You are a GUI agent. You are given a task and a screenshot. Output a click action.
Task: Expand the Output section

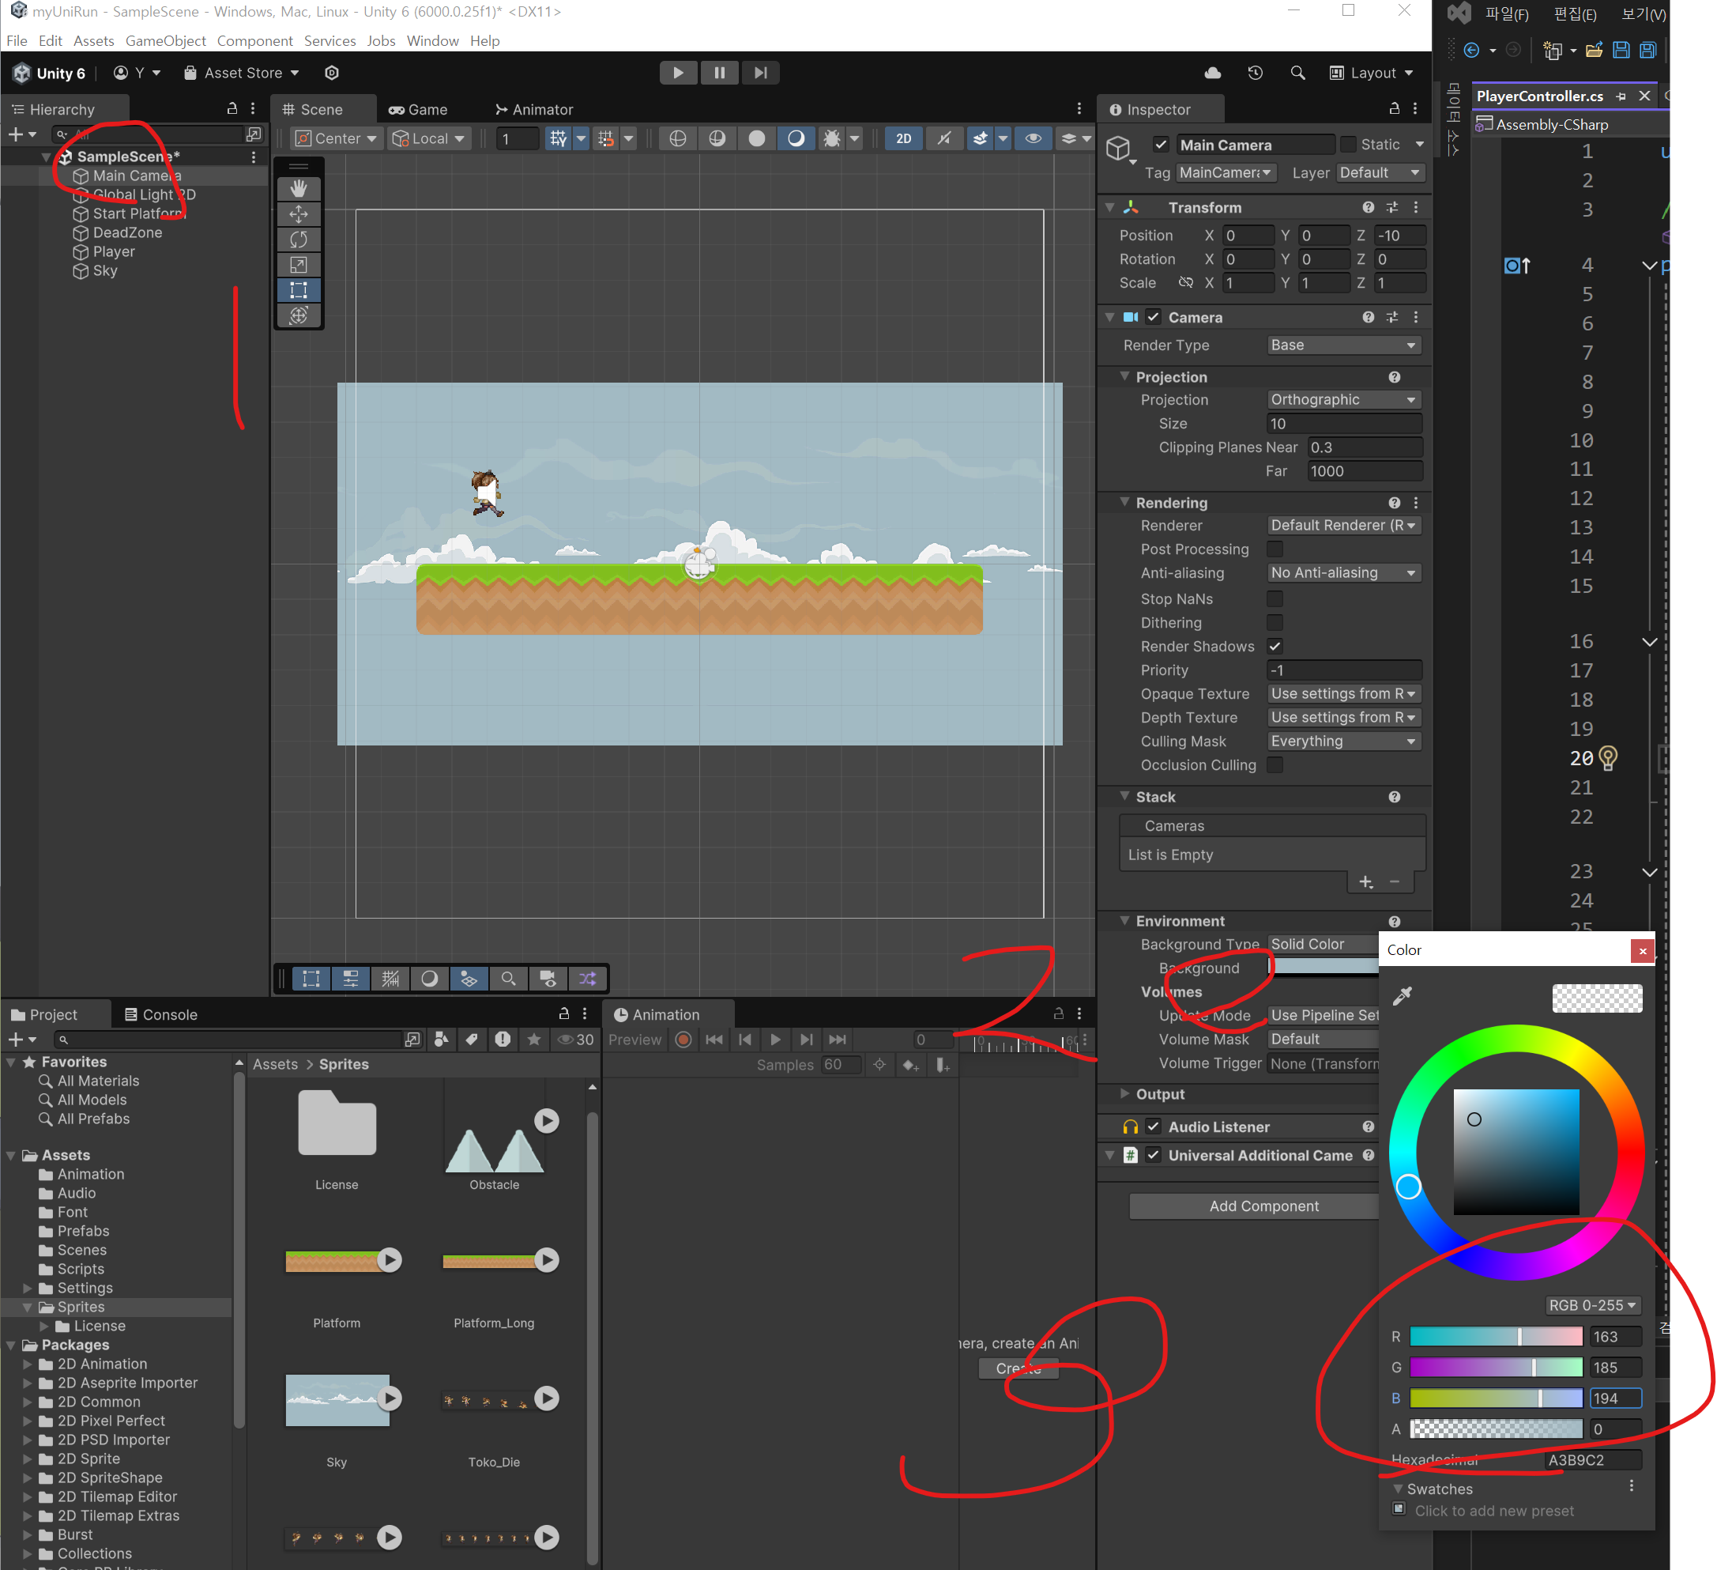[x=1125, y=1094]
